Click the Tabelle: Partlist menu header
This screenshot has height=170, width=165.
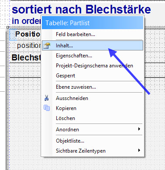[x=93, y=23]
